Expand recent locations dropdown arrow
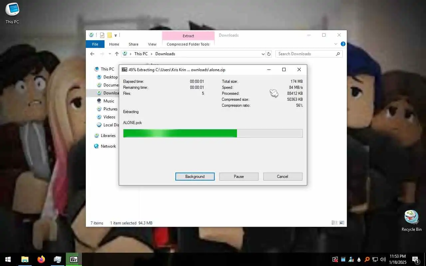 (110, 54)
